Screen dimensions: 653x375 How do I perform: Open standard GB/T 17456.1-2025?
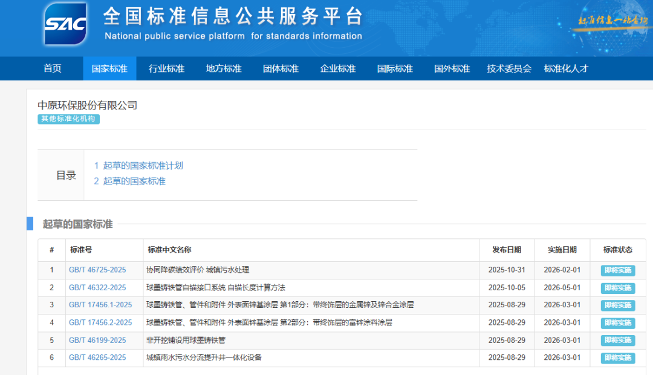(100, 305)
